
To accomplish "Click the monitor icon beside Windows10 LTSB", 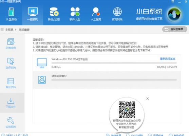I will 42,63.
